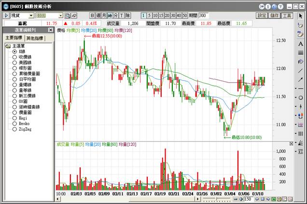Pick the straight line drawing tool
The image size is (307, 204).
click(x=301, y=70)
